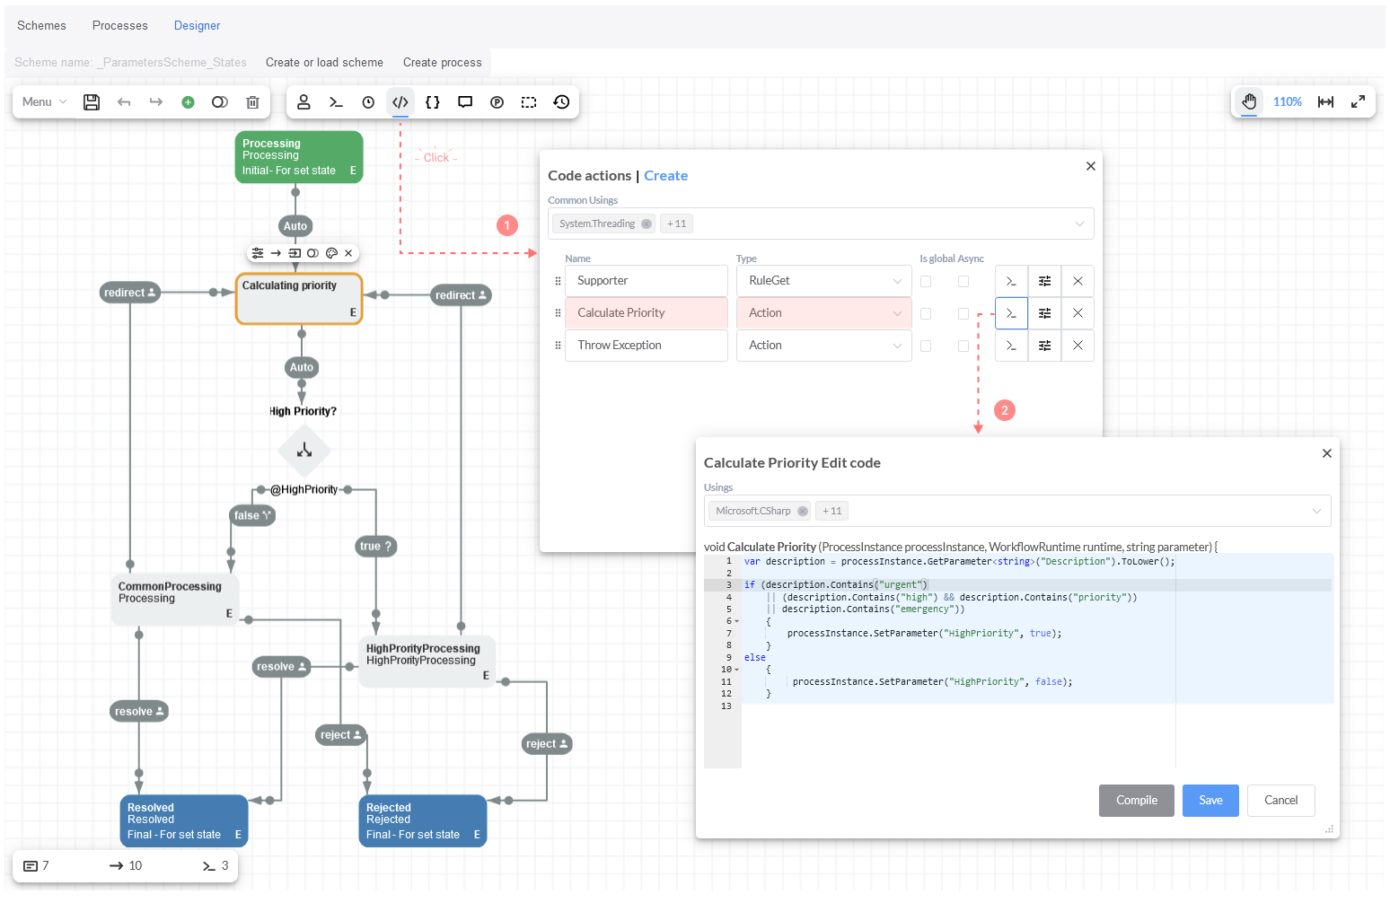Undo the last designer change
Screen dimensions: 1390x903
coord(124,102)
